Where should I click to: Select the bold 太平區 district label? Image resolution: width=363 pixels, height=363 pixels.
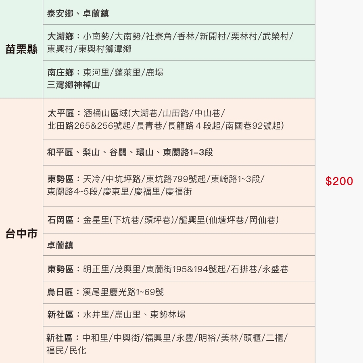pyautogui.click(x=60, y=113)
